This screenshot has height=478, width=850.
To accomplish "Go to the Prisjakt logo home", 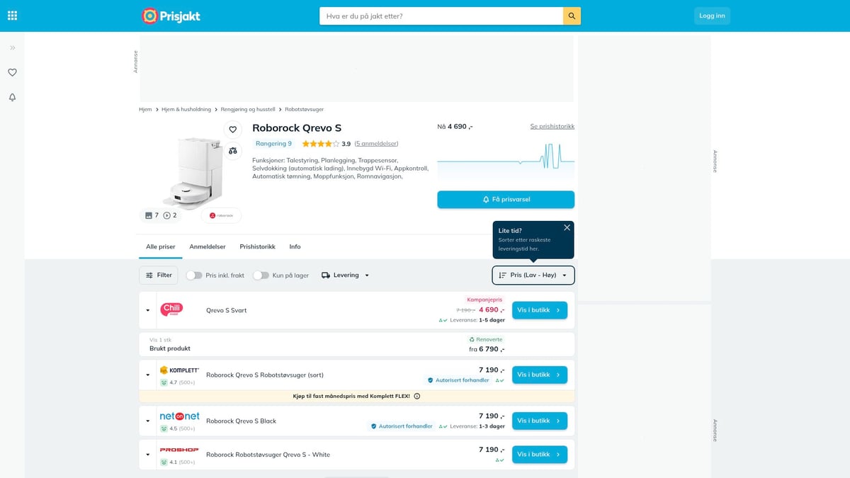I will point(171,16).
